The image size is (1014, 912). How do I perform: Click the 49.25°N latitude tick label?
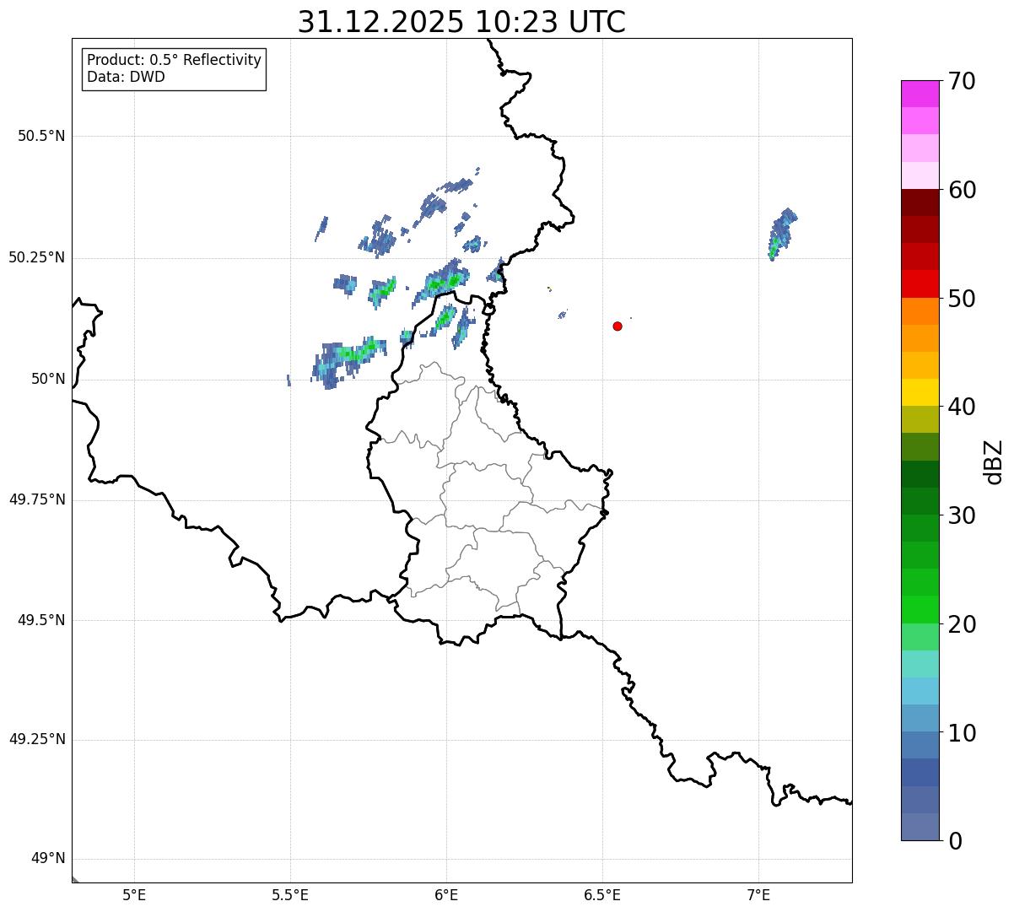tap(37, 739)
